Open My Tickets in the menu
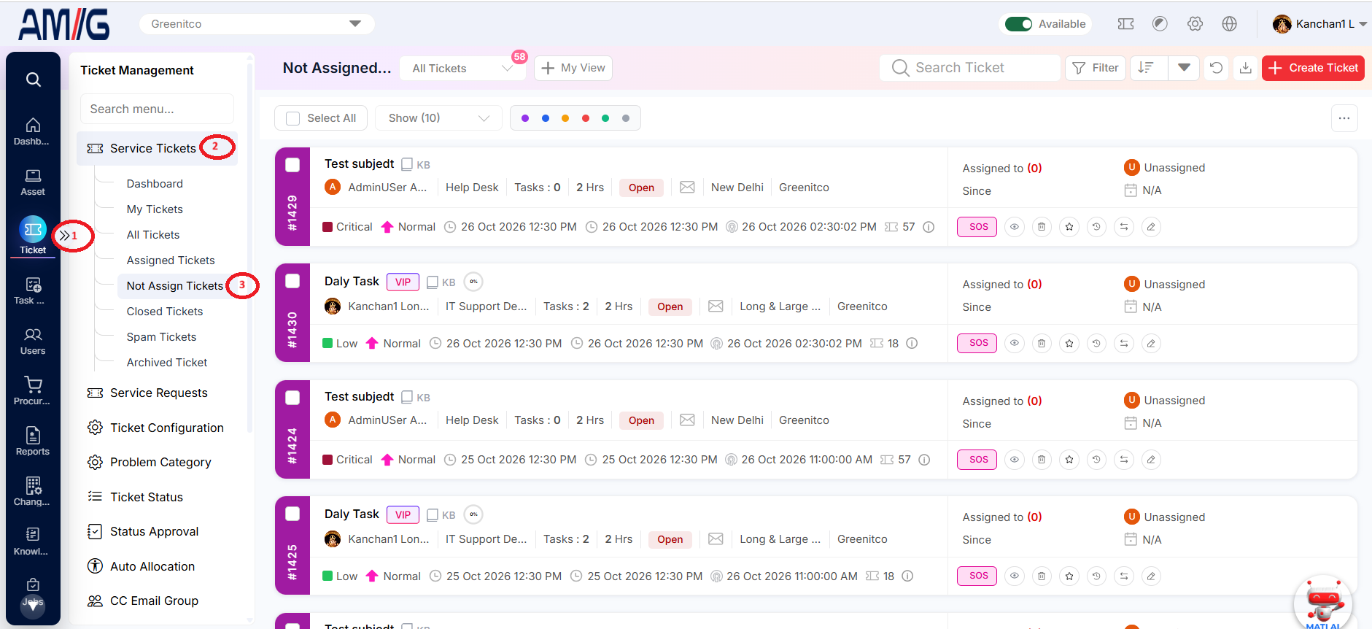This screenshot has height=629, width=1372. coord(155,209)
